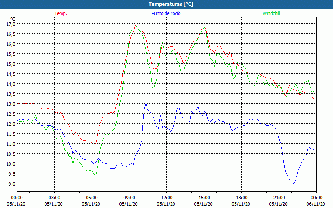The height and width of the screenshot is (208, 333).
Task: Click the 9,0 y-axis tick label
Action: pyautogui.click(x=11, y=183)
